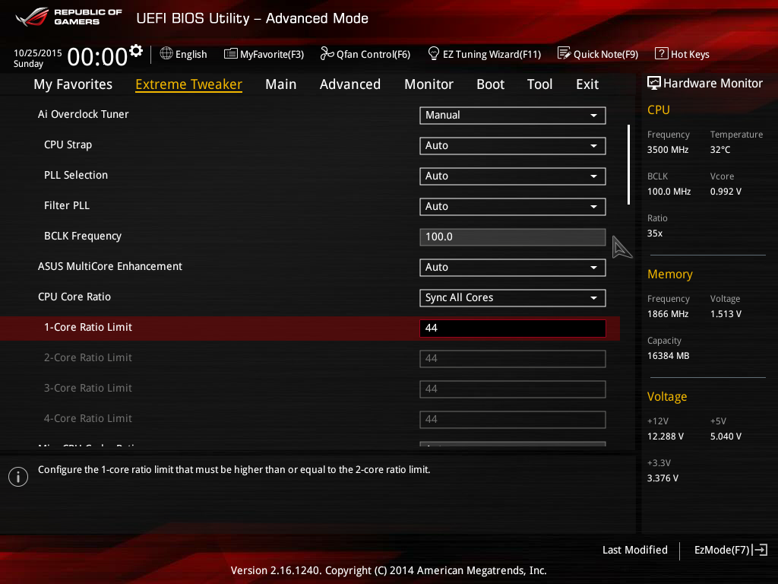Click the Quick Note pencil icon
The height and width of the screenshot is (584, 778).
coord(565,53)
